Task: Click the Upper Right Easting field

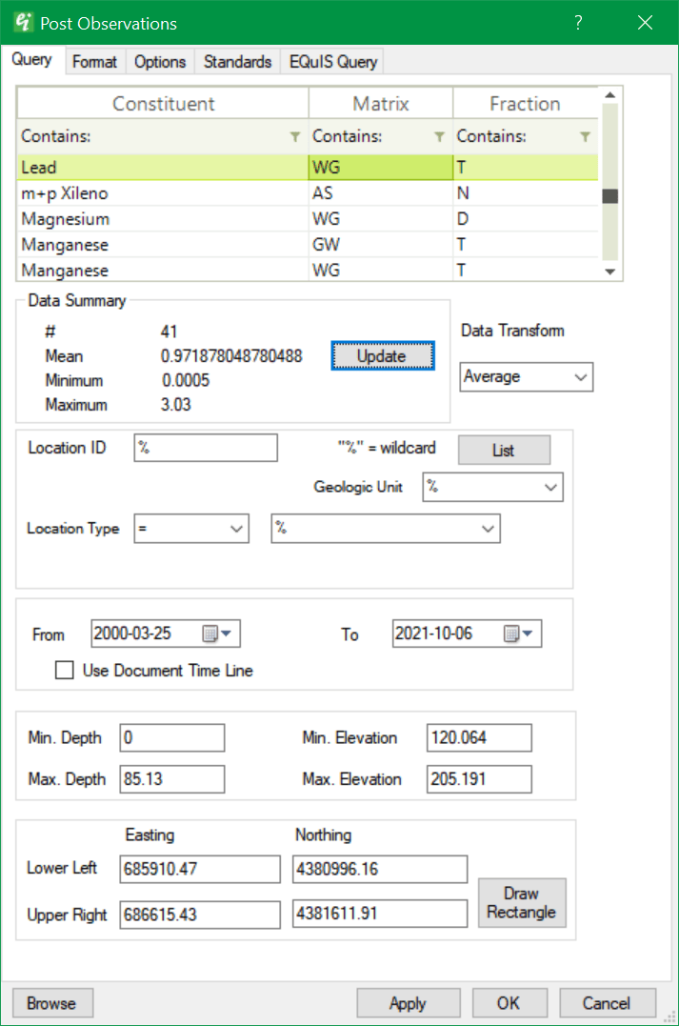Action: click(200, 915)
